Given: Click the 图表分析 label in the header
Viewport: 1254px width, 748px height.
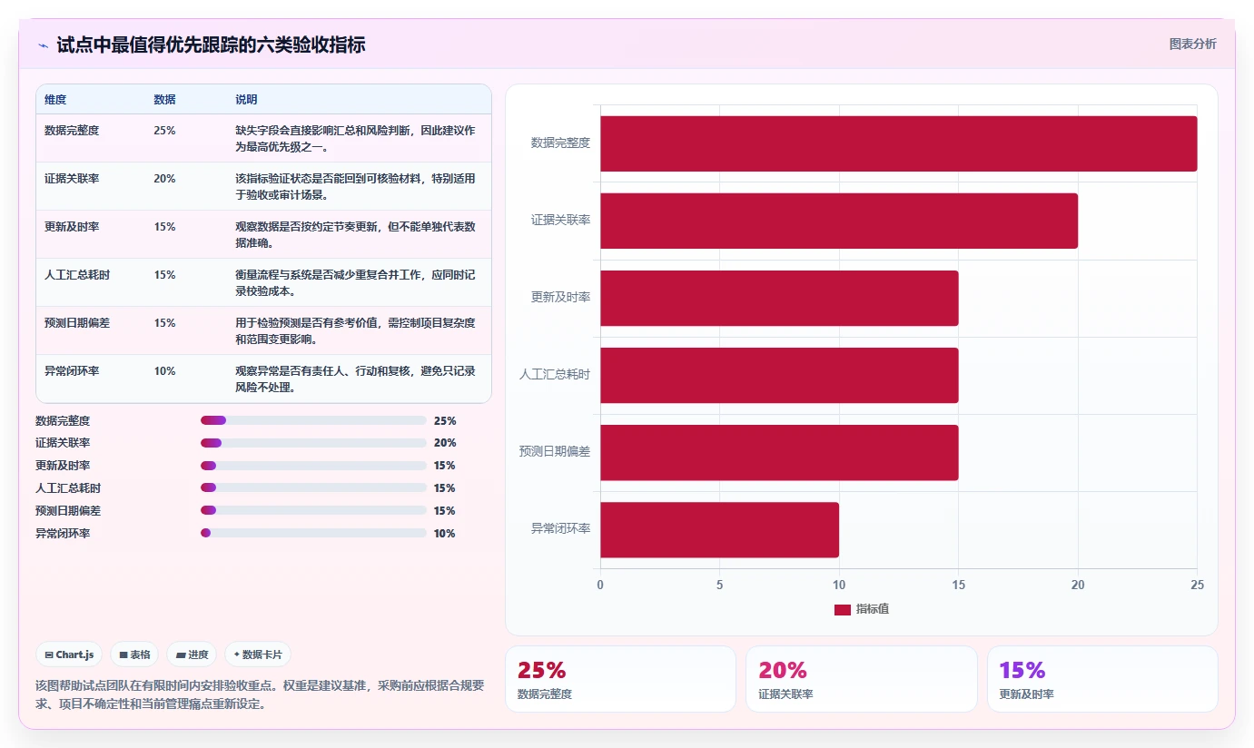Looking at the screenshot, I should click(x=1192, y=44).
